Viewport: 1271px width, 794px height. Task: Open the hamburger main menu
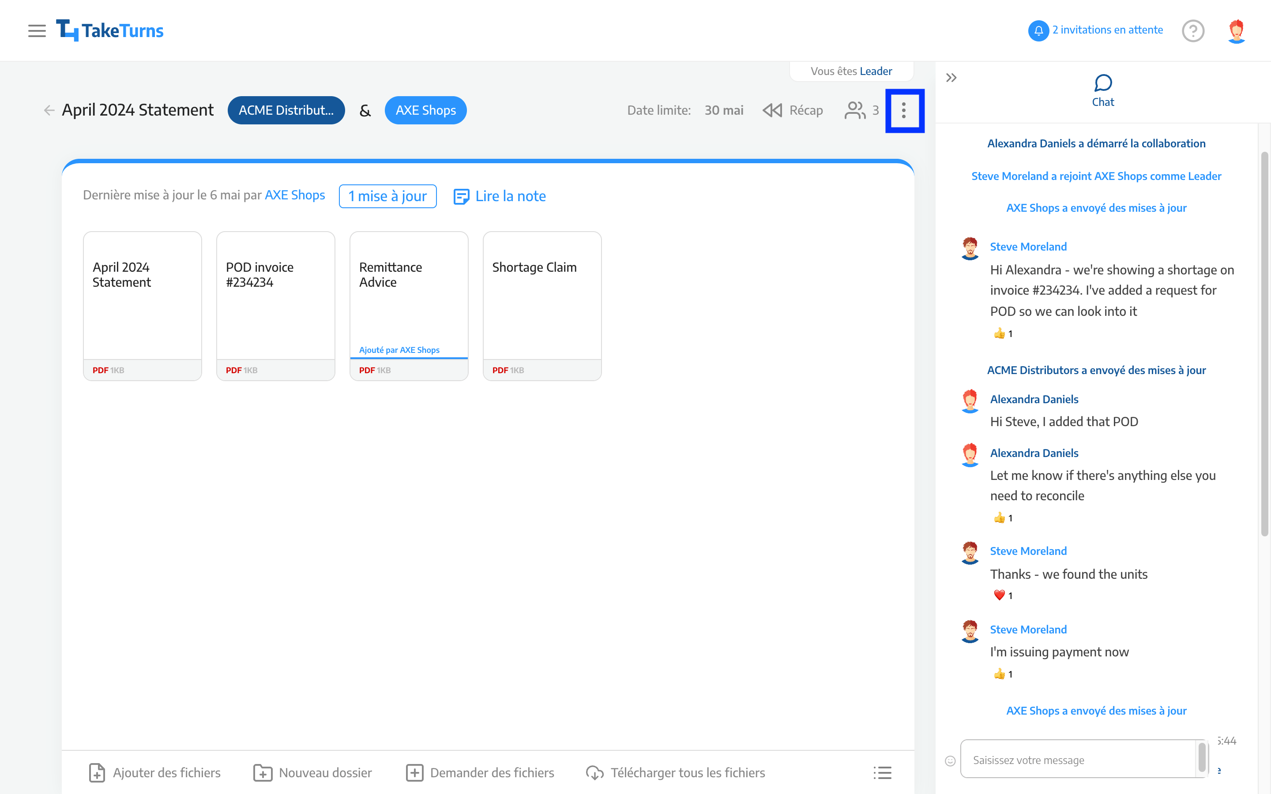37,31
